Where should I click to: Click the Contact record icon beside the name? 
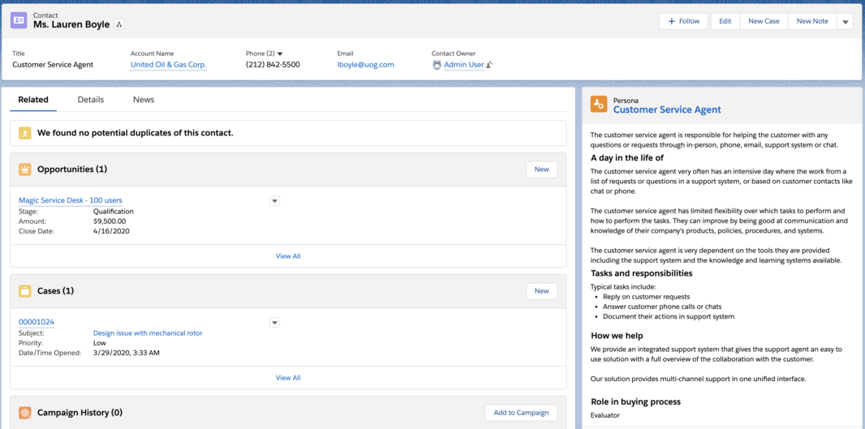[19, 21]
